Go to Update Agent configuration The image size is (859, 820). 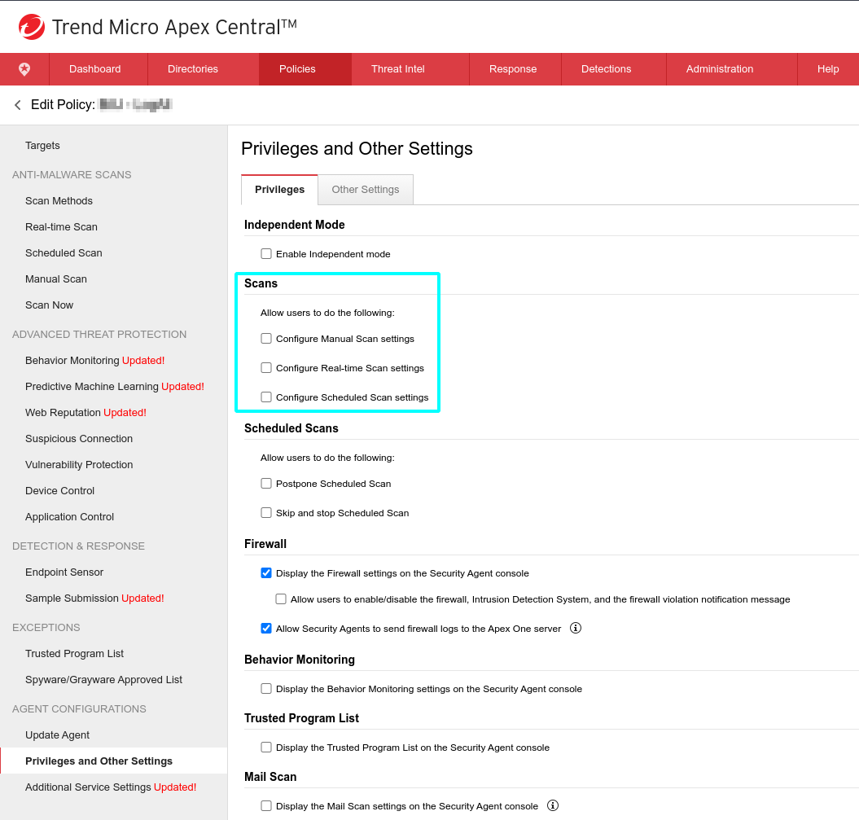click(57, 735)
